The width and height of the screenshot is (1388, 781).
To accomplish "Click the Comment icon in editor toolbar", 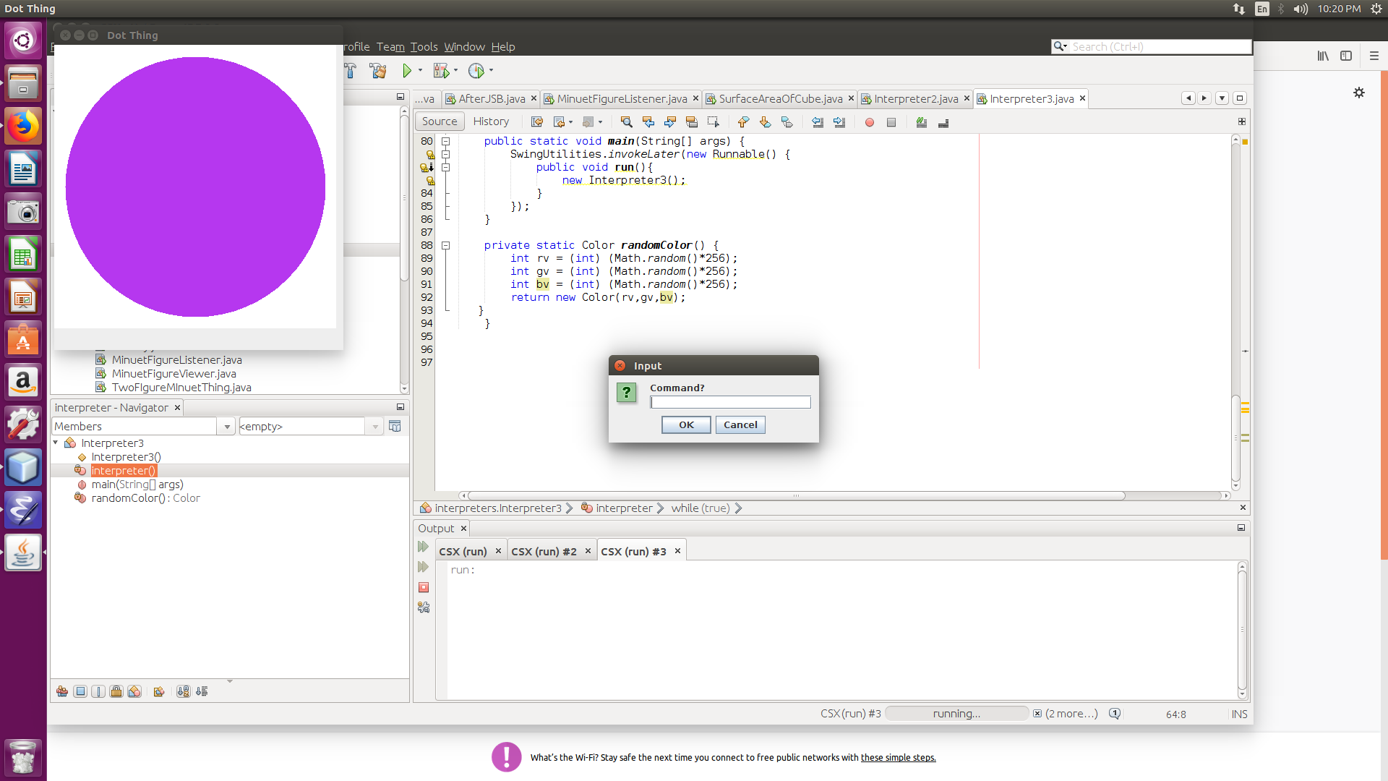I will [x=922, y=122].
